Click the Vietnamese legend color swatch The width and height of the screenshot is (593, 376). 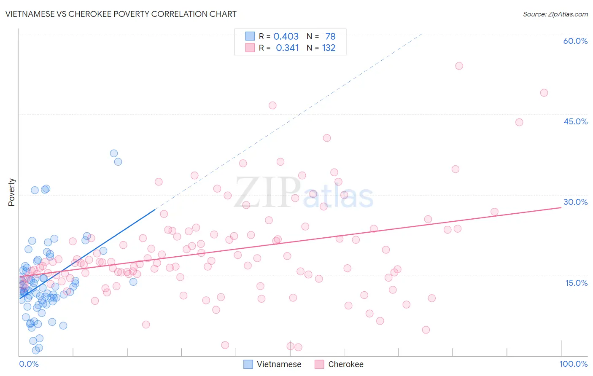point(248,364)
